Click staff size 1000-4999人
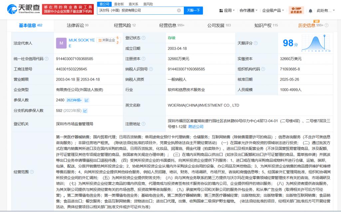This screenshot has width=341, height=212. coord(290,90)
